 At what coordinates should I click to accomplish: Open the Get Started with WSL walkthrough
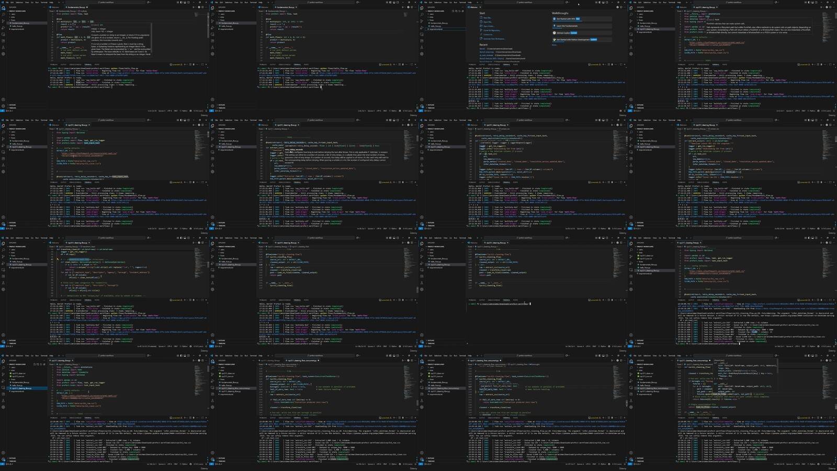tap(582, 19)
